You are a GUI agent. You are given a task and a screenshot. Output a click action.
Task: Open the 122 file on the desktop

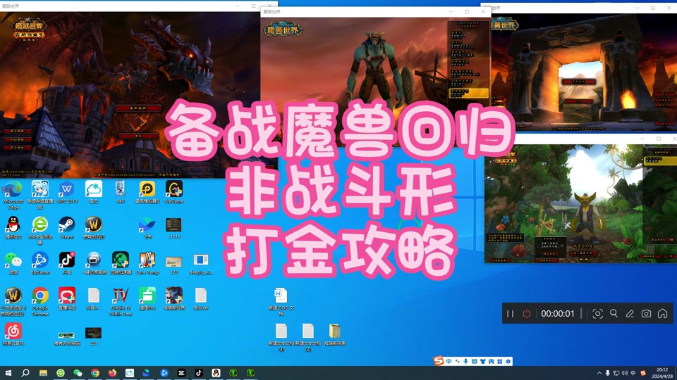click(x=174, y=265)
